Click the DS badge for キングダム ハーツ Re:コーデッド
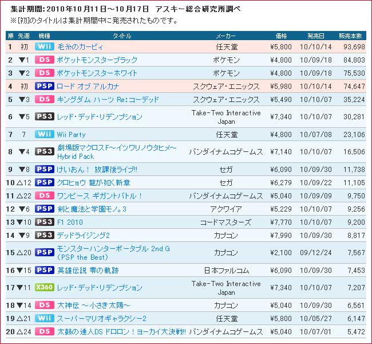Image resolution: width=372 pixels, height=344 pixels. coord(45,99)
